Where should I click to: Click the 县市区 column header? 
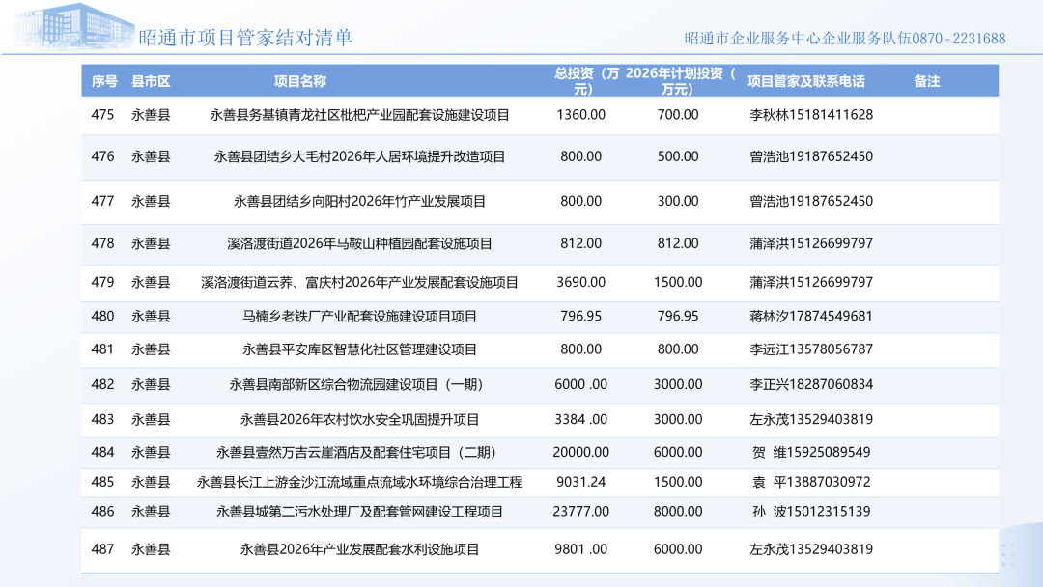click(151, 82)
